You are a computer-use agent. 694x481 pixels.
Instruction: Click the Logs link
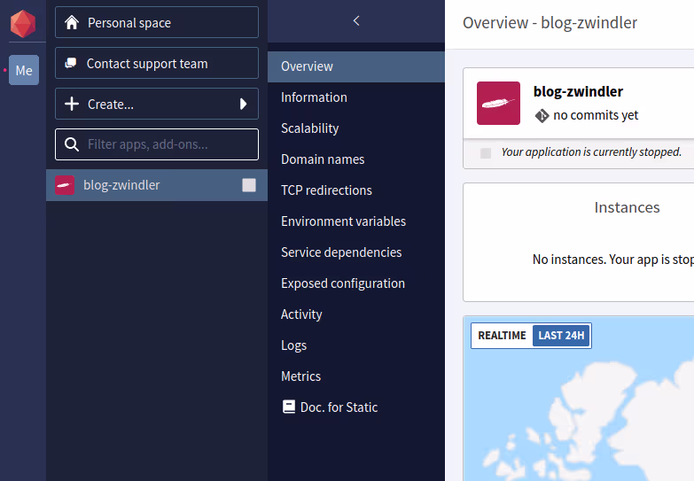point(293,345)
